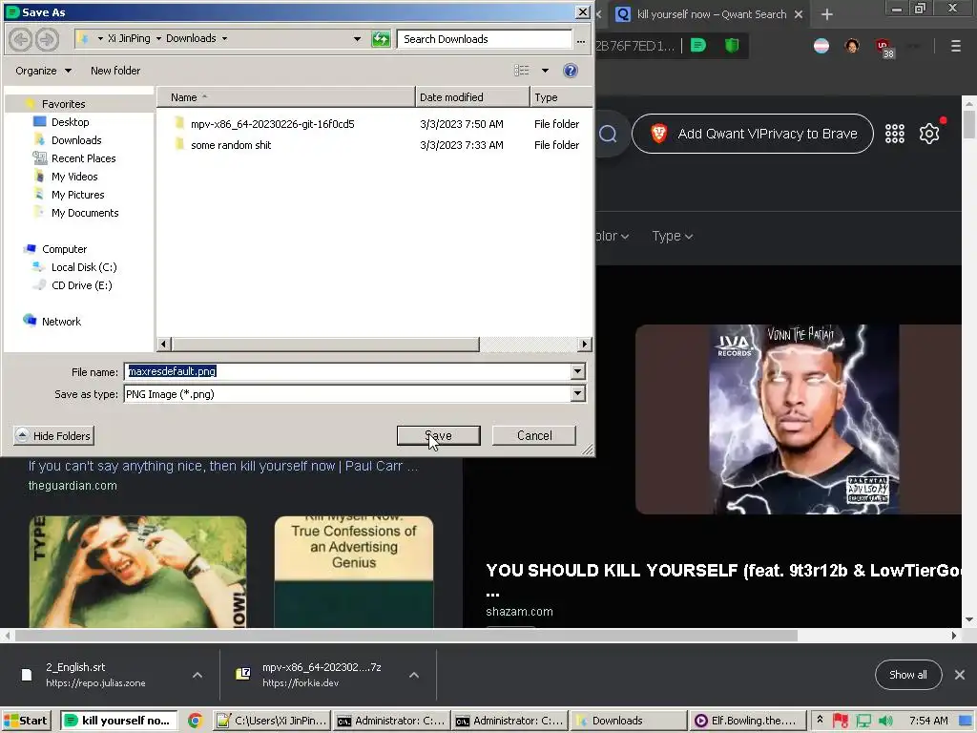
Task: Click the red flag Action Center tray icon
Action: pos(840,721)
